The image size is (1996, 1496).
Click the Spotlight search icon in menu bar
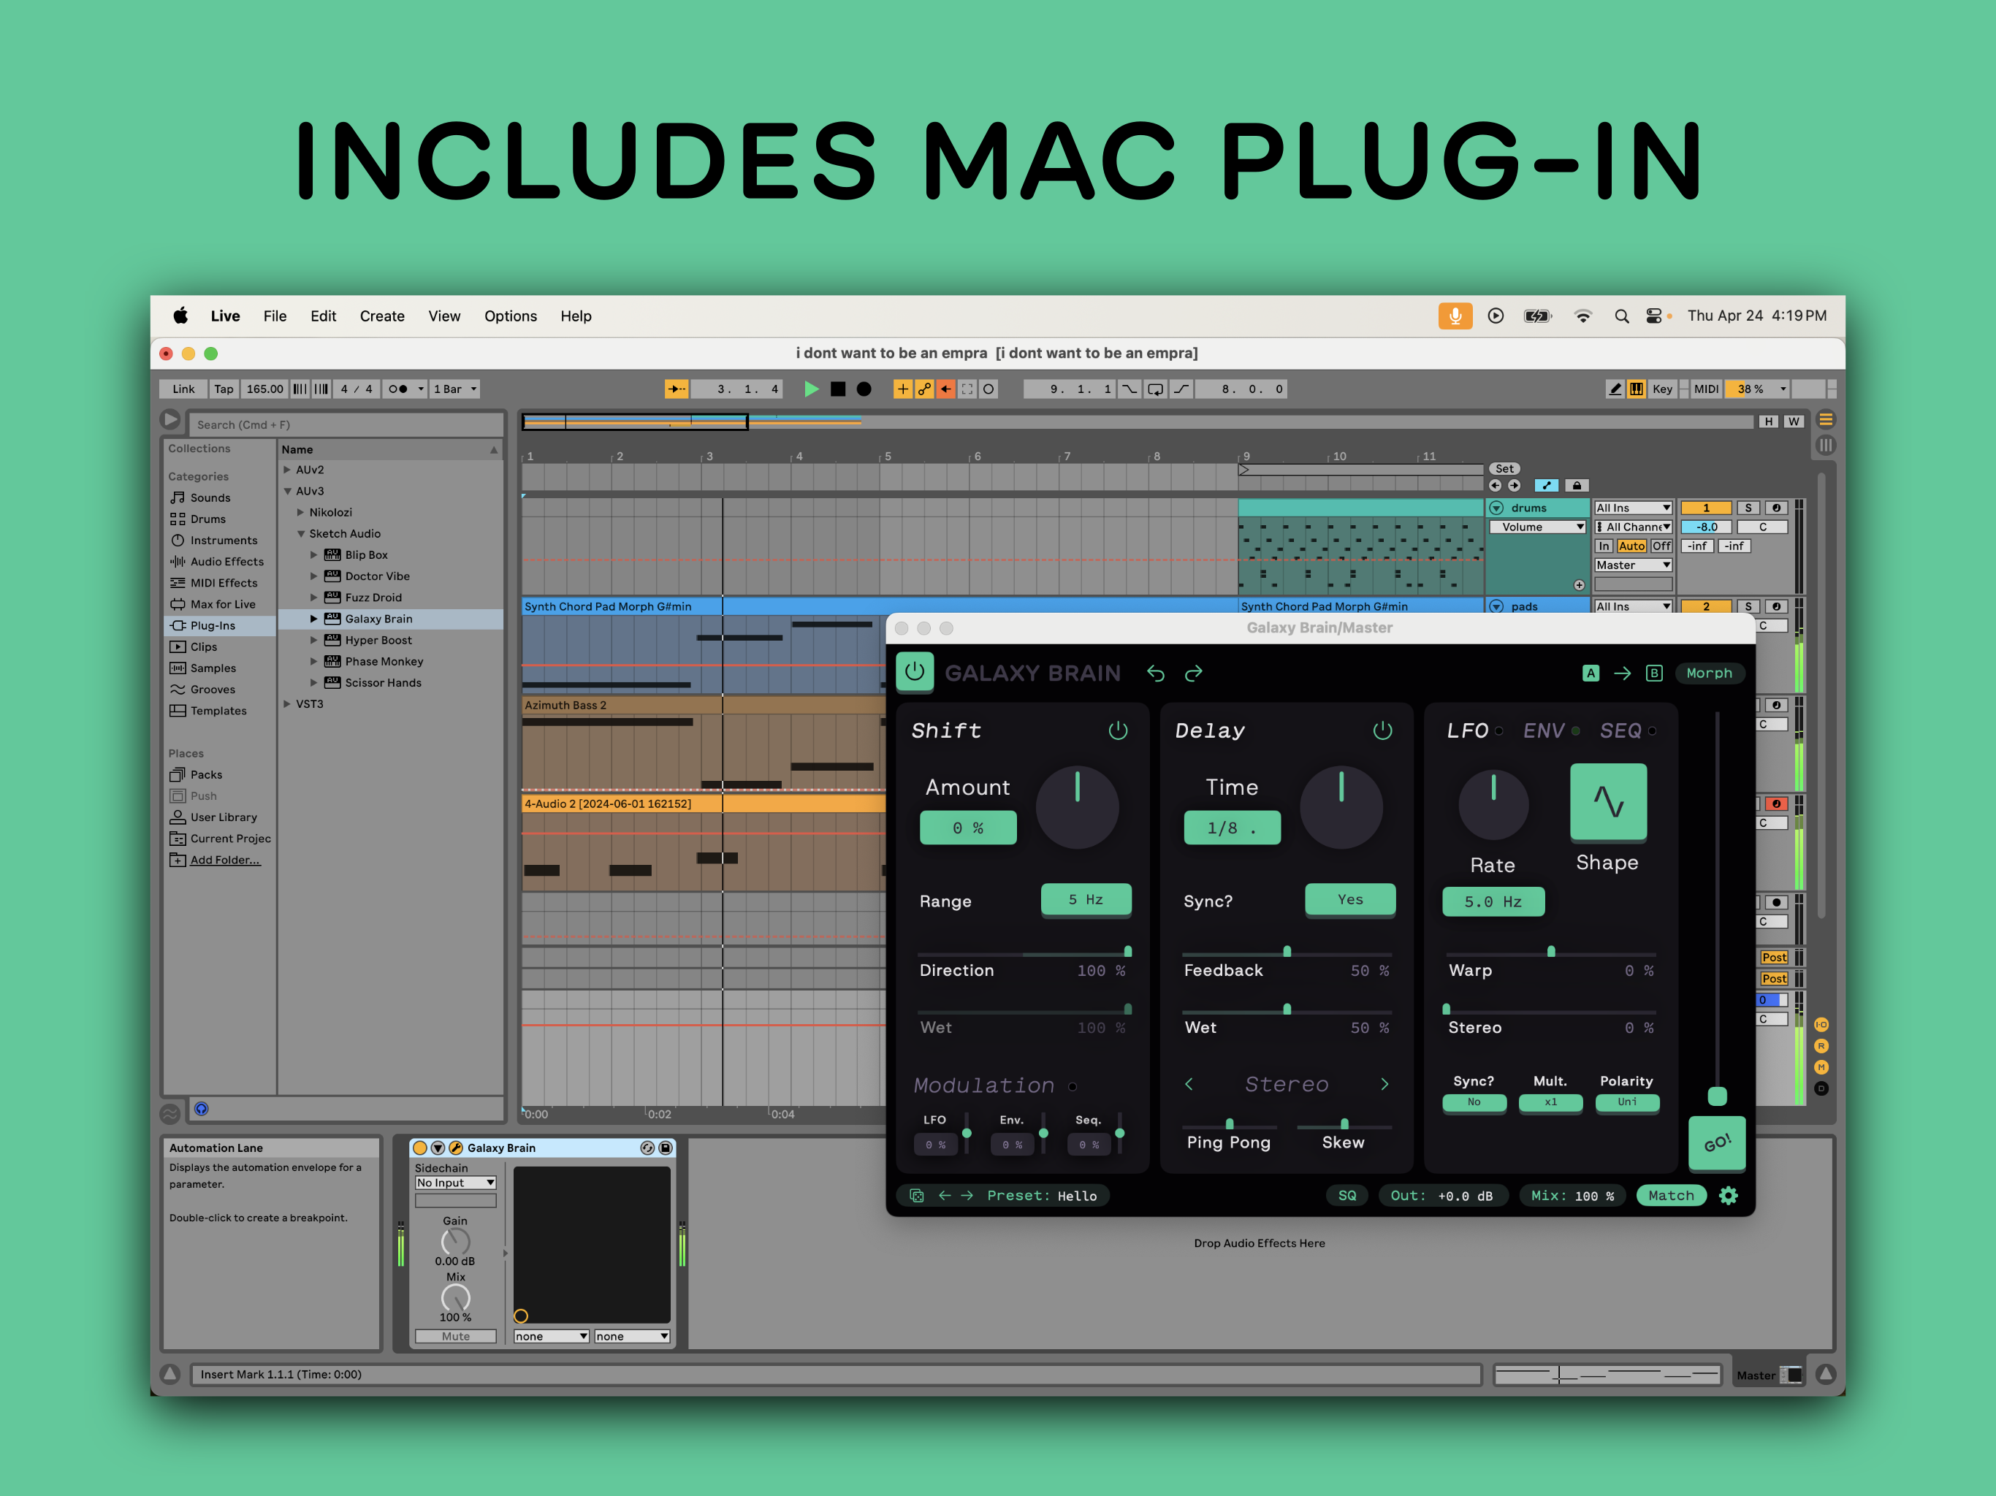[x=1621, y=316]
